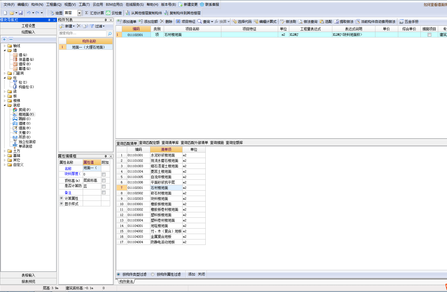447x292 pixels.
Task: Click the 联系客服 link
Action: pyautogui.click(x=210, y=4)
